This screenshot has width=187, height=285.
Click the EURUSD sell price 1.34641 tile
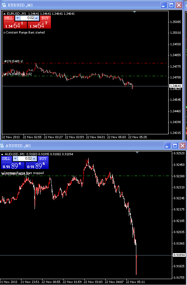15,25
